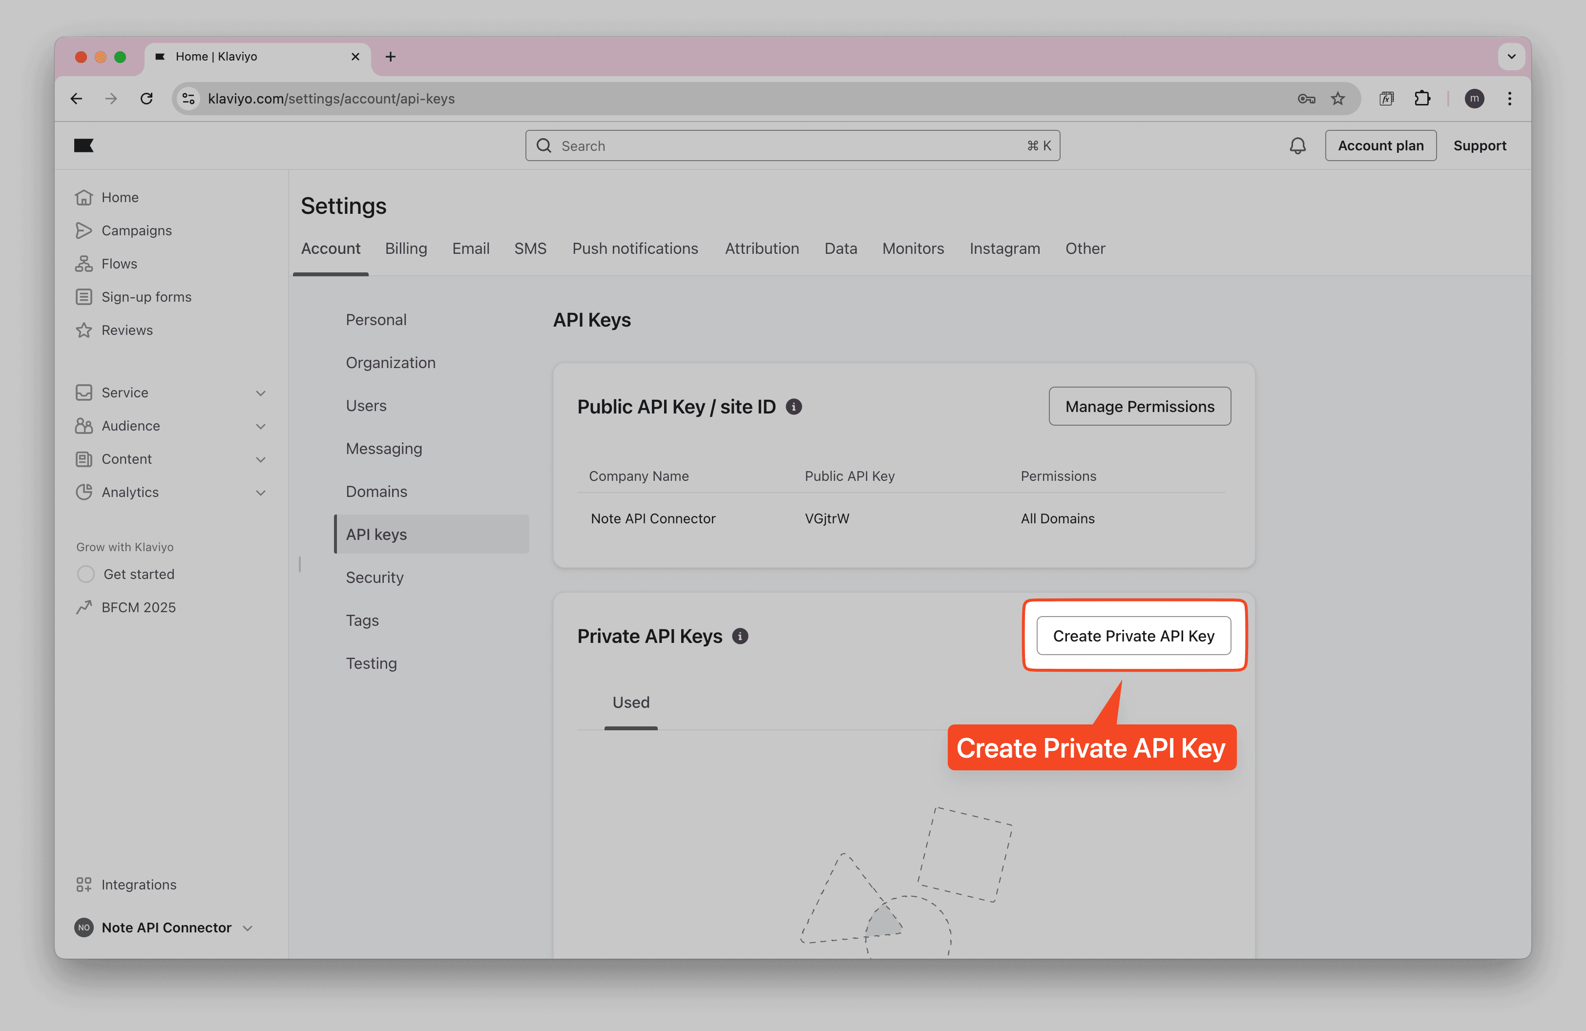Click the browser address bar URL

pos(331,99)
